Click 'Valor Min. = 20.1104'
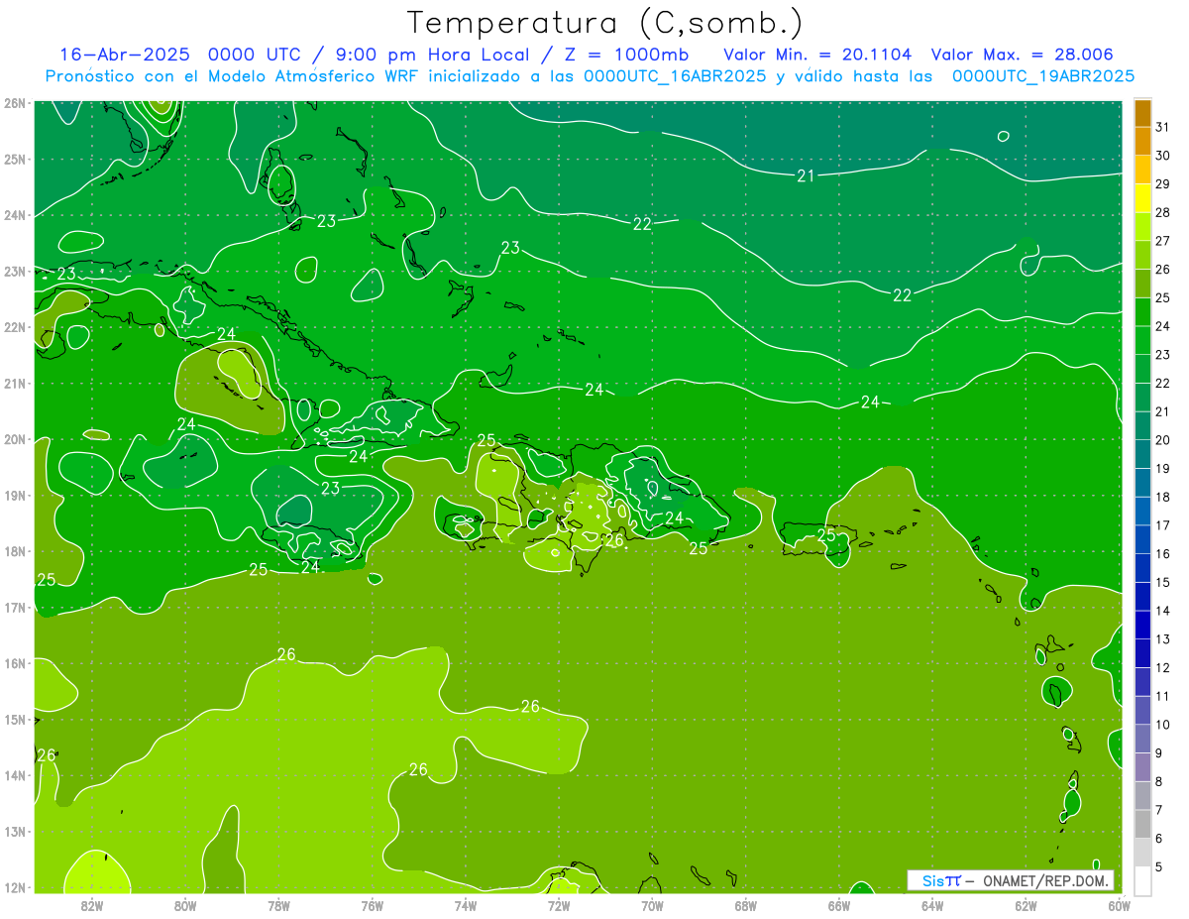The width and height of the screenshot is (1189, 919). click(x=817, y=55)
